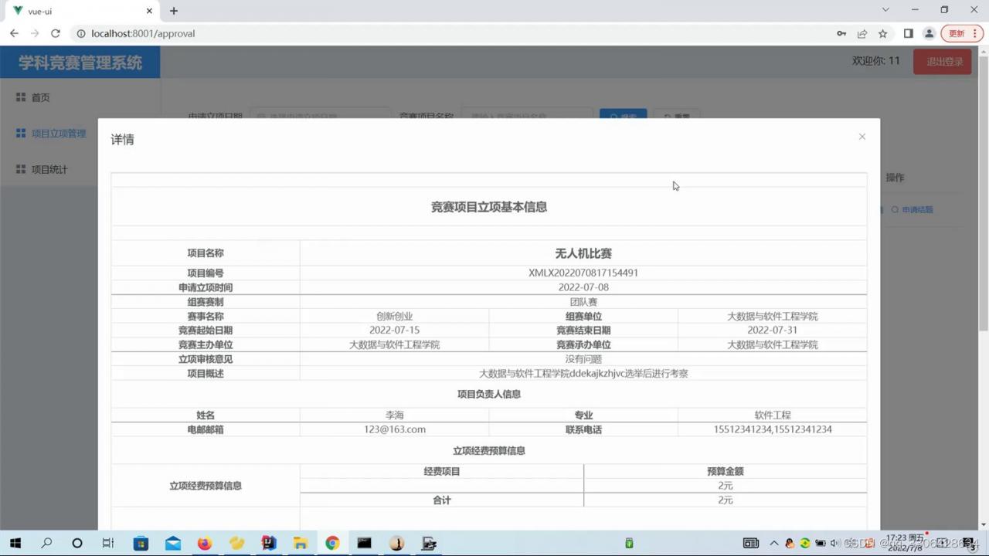Image resolution: width=989 pixels, height=556 pixels.
Task: Click the 项目负责人信息 section heading
Action: [489, 394]
